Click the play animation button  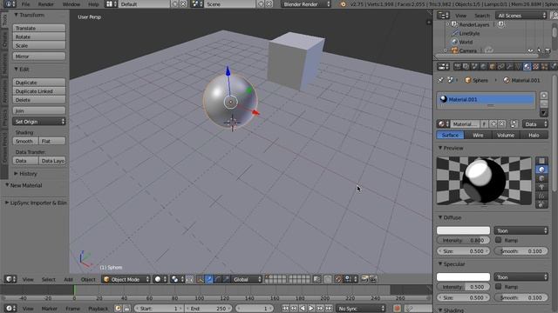point(311,309)
